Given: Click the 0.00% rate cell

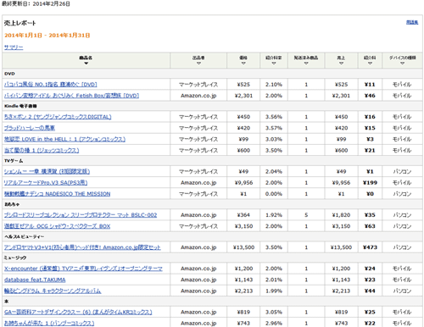Looking at the screenshot, I should [x=274, y=194].
